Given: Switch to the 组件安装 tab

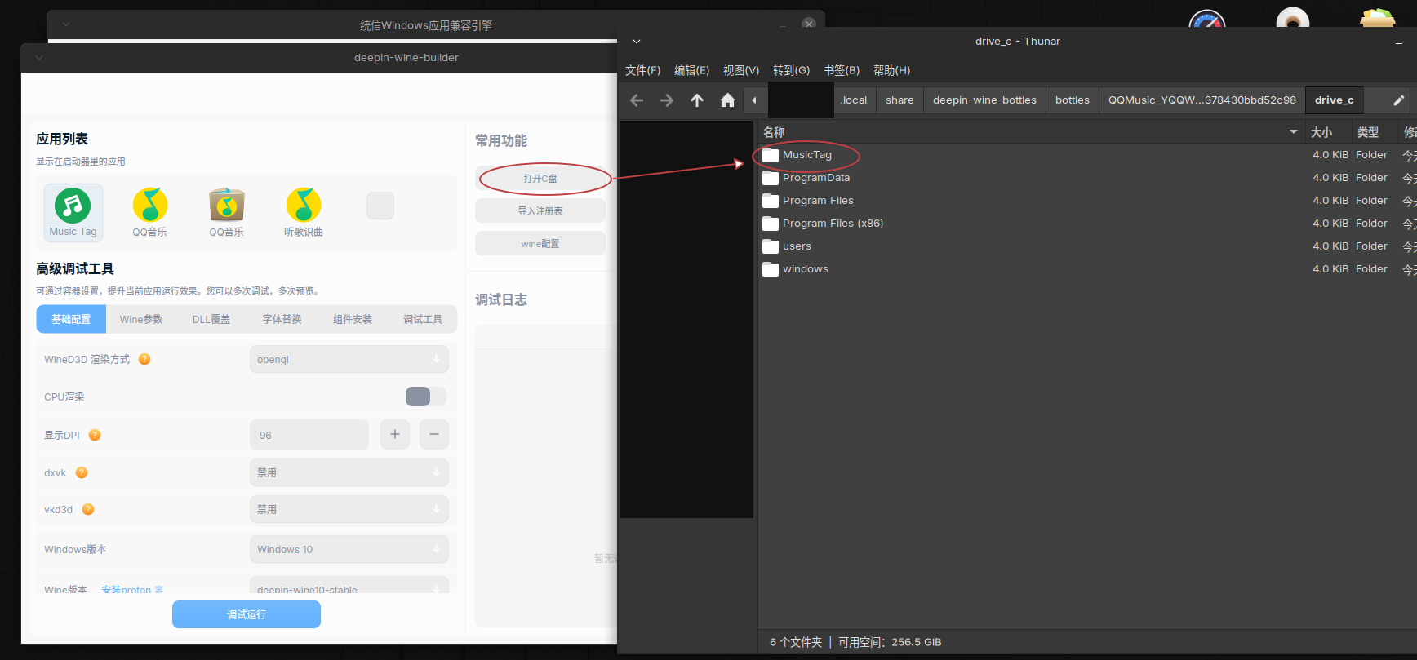Looking at the screenshot, I should coord(353,319).
